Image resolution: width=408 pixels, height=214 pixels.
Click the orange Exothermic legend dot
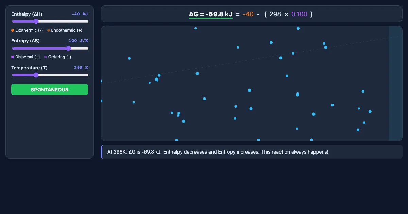coord(13,30)
